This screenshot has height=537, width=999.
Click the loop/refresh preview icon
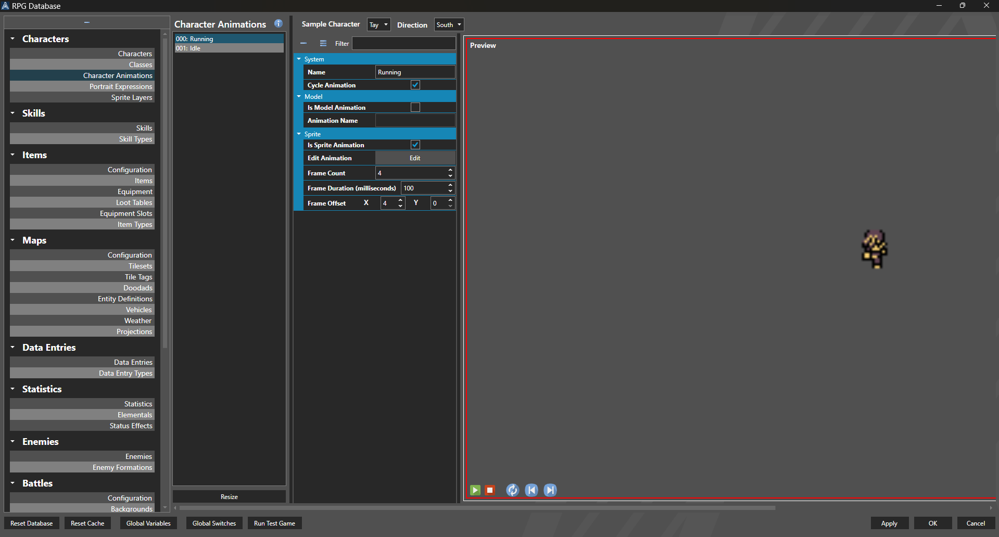[x=512, y=490]
